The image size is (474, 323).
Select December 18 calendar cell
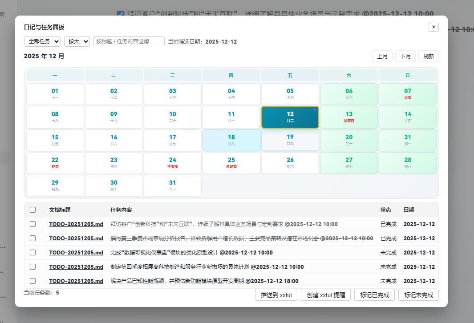tap(231, 140)
